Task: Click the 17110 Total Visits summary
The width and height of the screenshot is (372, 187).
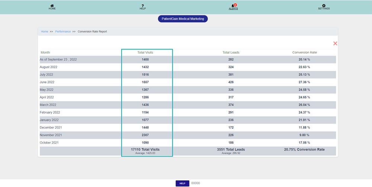Action: pyautogui.click(x=145, y=149)
